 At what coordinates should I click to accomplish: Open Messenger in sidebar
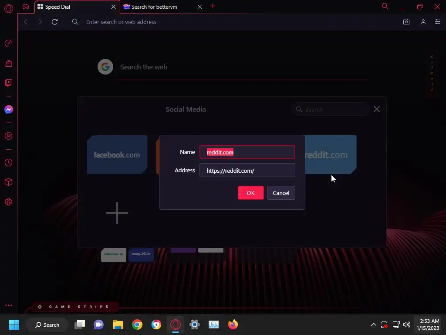click(9, 109)
